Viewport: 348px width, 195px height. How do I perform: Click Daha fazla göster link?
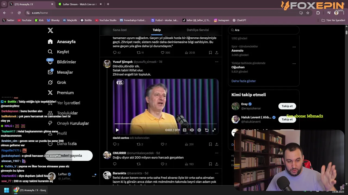tap(244, 81)
